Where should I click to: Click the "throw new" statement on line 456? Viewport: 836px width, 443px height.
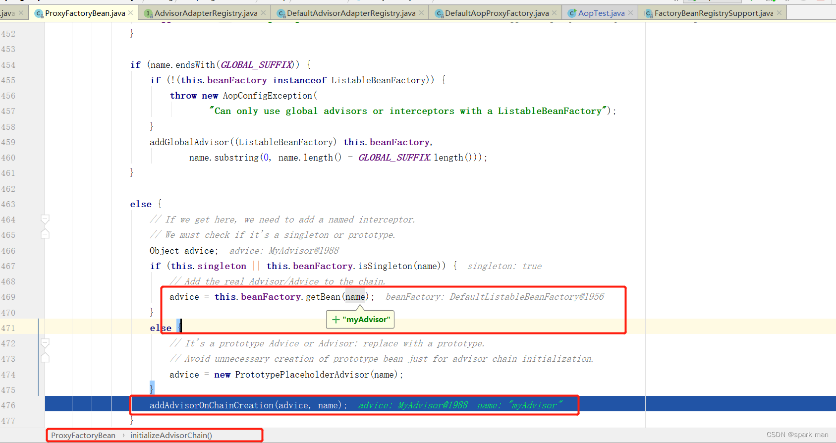pyautogui.click(x=194, y=96)
